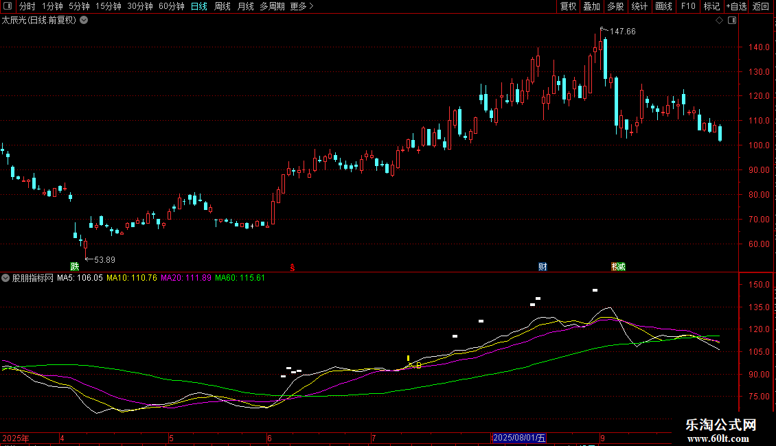Open the 统计 statistics tool
The height and width of the screenshot is (446, 776).
(639, 6)
